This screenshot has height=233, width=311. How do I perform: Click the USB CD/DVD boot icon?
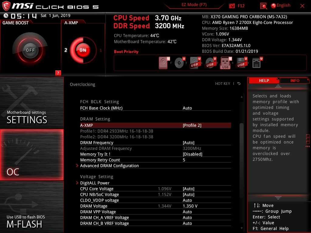[210, 63]
